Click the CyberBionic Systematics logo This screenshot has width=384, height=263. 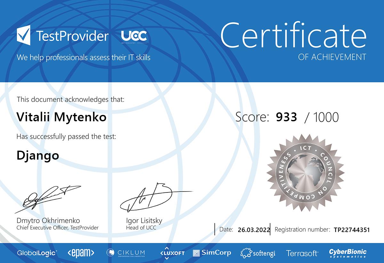point(348,253)
